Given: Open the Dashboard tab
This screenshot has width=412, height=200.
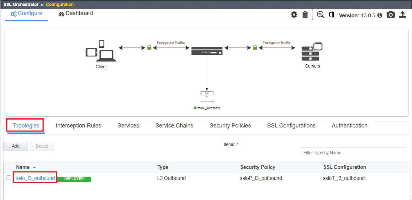Looking at the screenshot, I should click(x=76, y=14).
